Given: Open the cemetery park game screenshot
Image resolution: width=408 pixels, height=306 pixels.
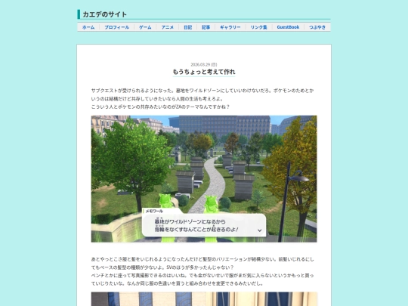Looking at the screenshot, I should click(x=204, y=179).
